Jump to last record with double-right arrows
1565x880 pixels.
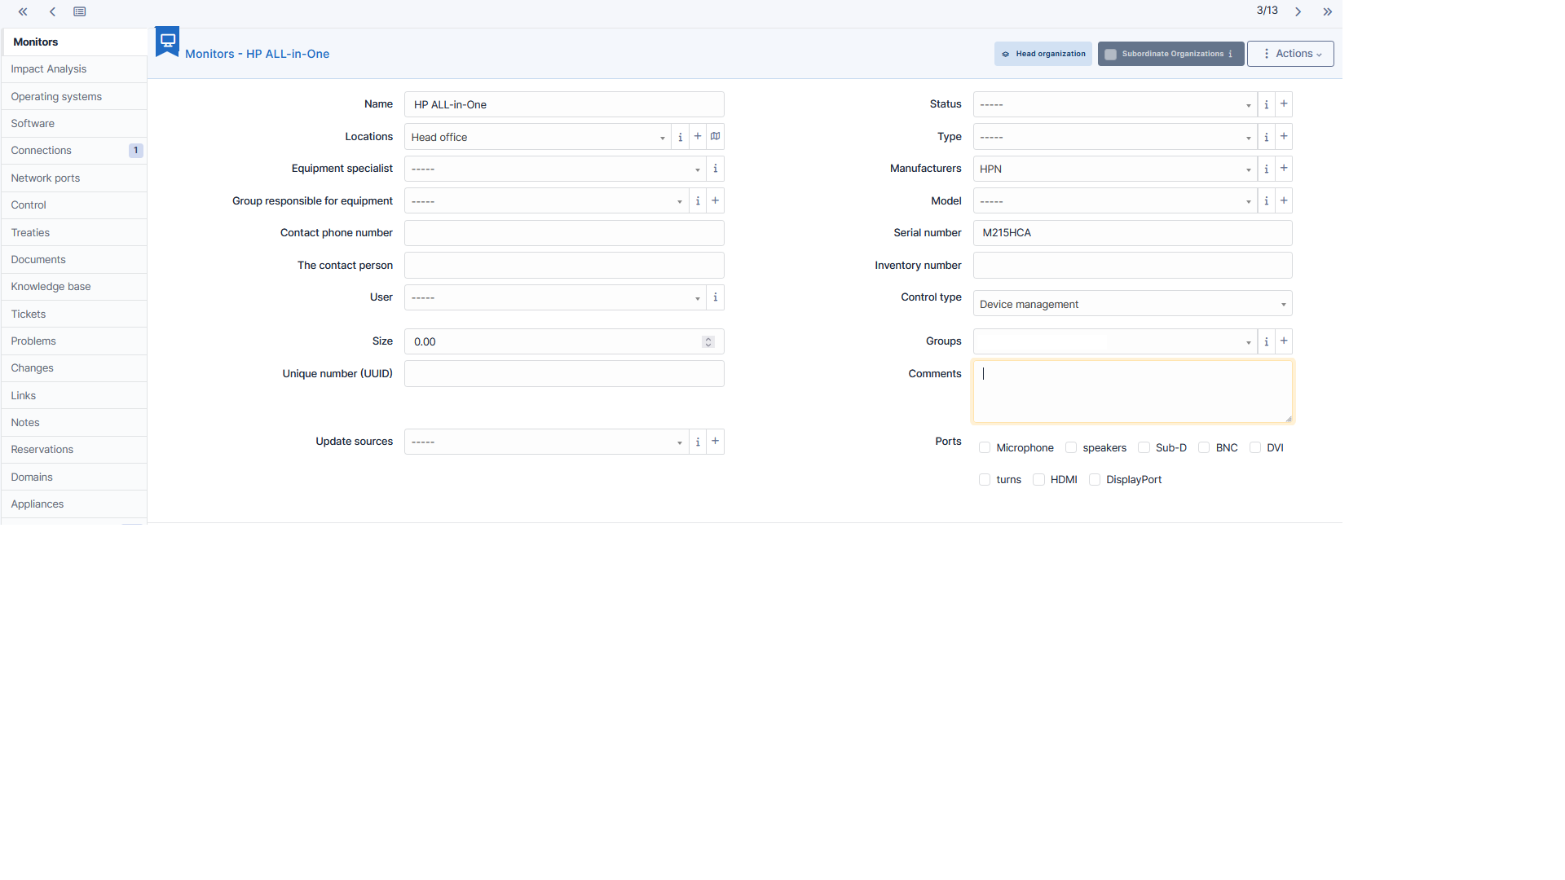(x=1328, y=11)
